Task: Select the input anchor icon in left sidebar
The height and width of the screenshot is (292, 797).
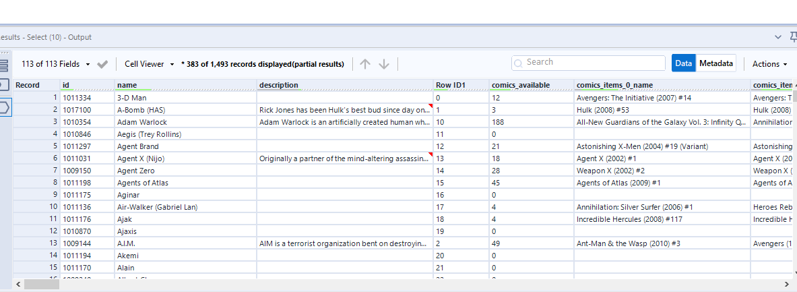Action: click(x=4, y=85)
